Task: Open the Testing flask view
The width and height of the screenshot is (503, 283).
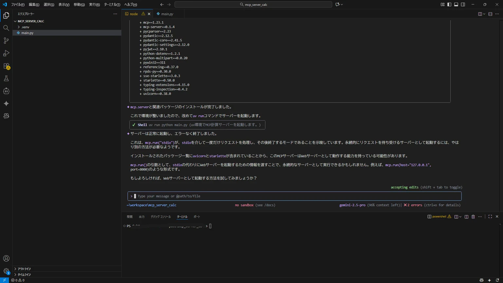Action: click(x=6, y=78)
